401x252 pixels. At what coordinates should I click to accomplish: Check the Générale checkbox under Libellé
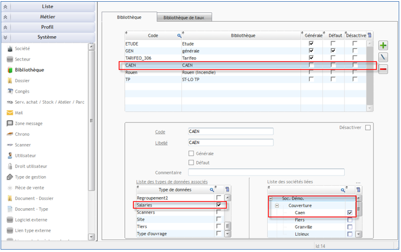(x=191, y=153)
